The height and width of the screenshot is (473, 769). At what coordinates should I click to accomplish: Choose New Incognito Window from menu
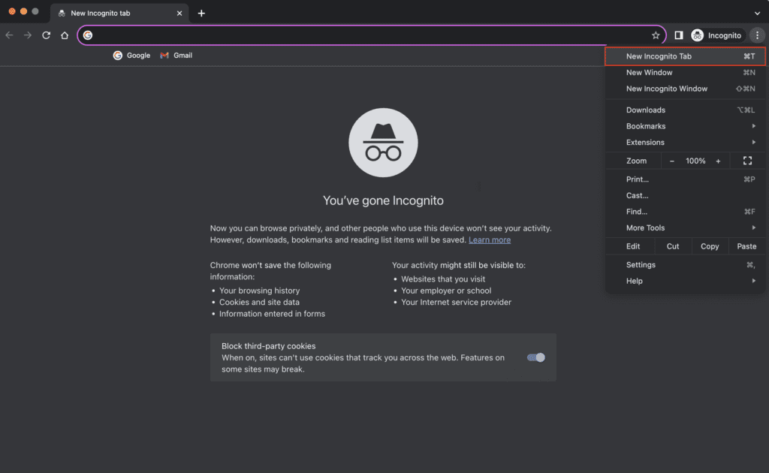click(x=685, y=89)
